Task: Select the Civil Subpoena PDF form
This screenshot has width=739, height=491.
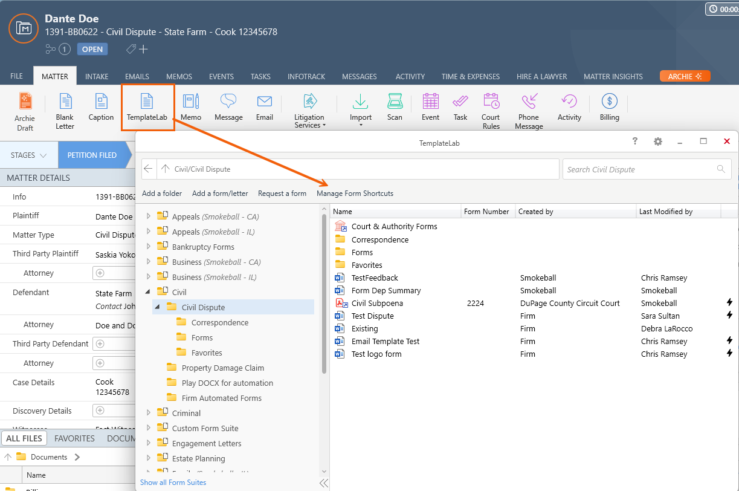Action: pyautogui.click(x=377, y=303)
